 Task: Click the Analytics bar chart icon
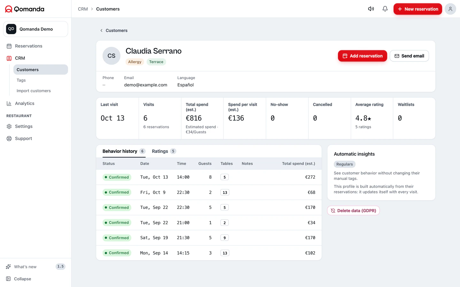click(9, 104)
